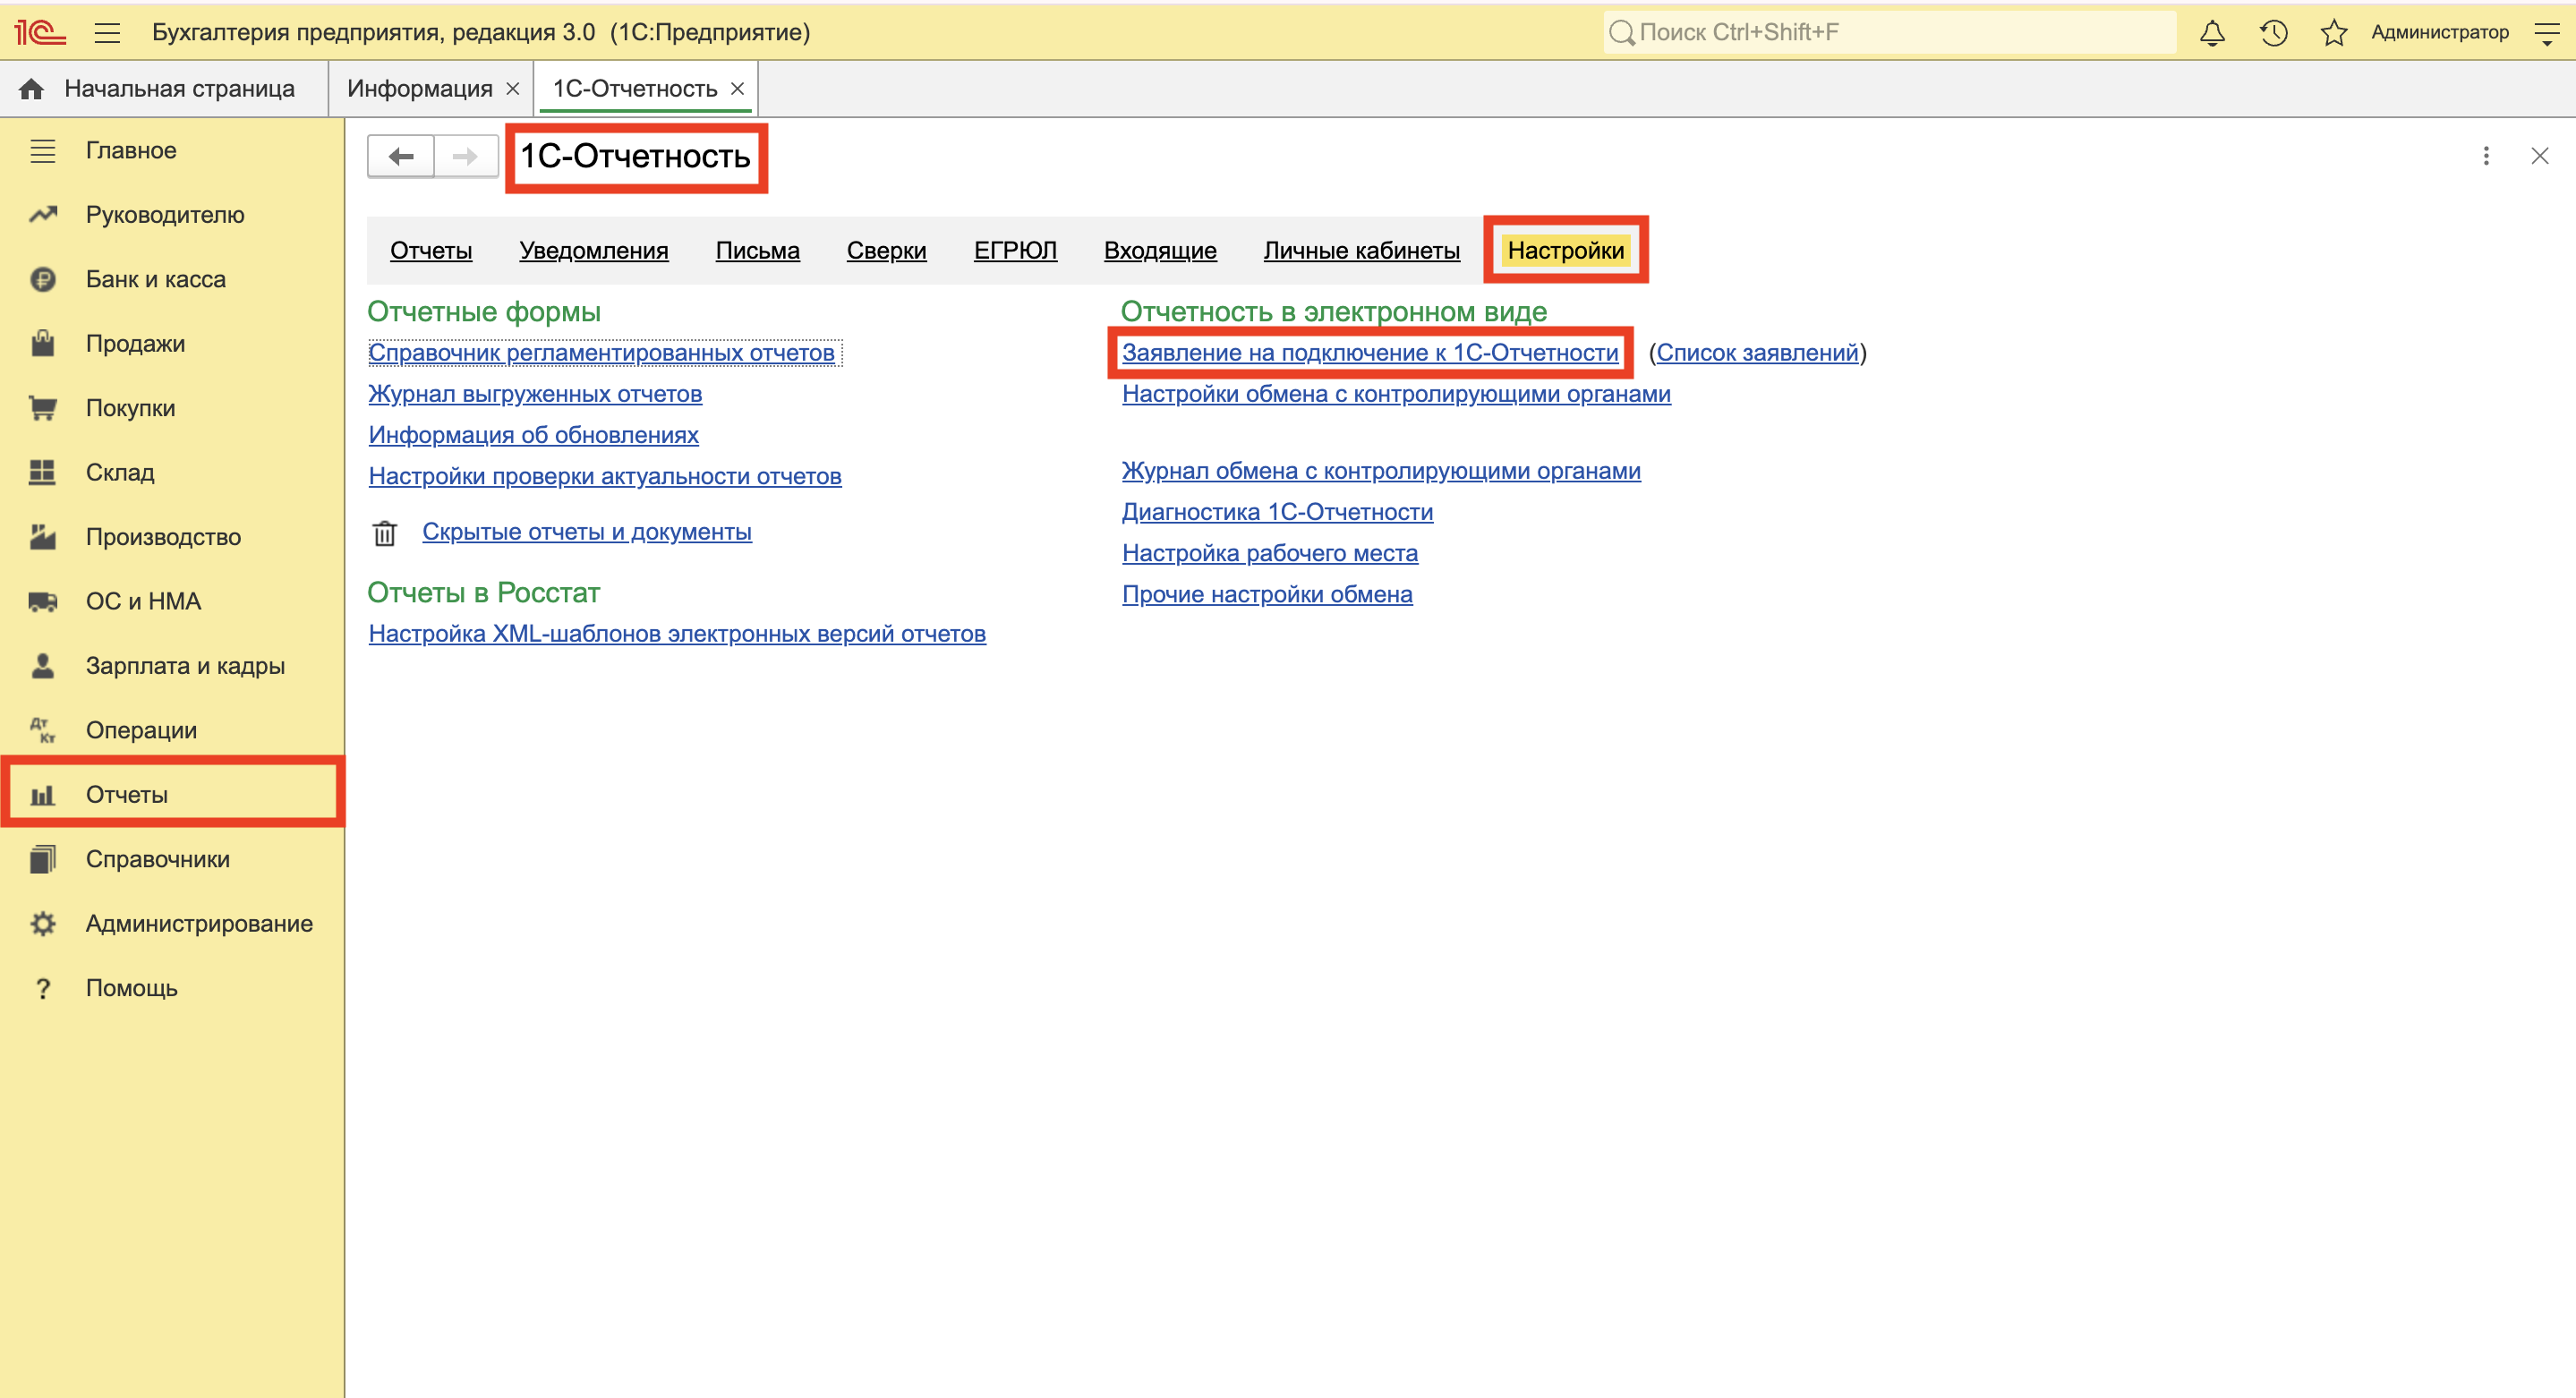Open Список заявлений link

(1757, 353)
